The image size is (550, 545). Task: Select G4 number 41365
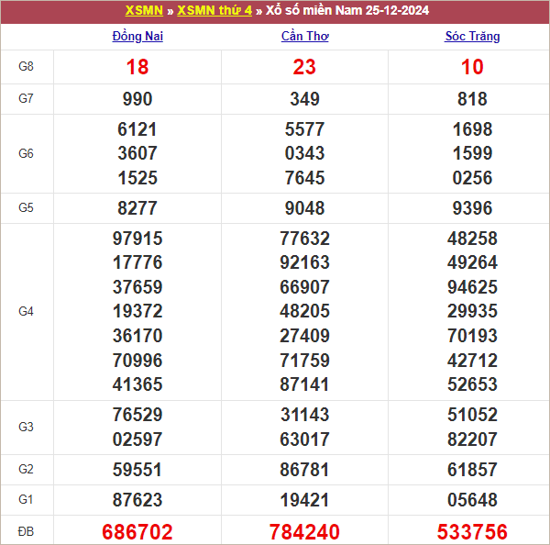[x=137, y=384]
